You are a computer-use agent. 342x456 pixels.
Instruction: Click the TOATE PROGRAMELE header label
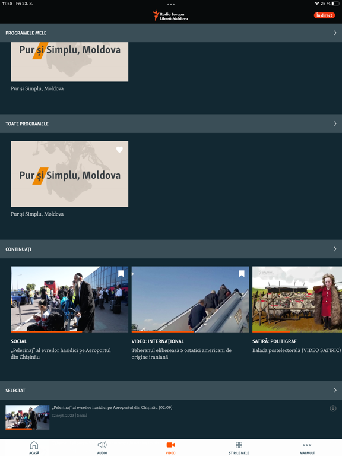coord(27,124)
